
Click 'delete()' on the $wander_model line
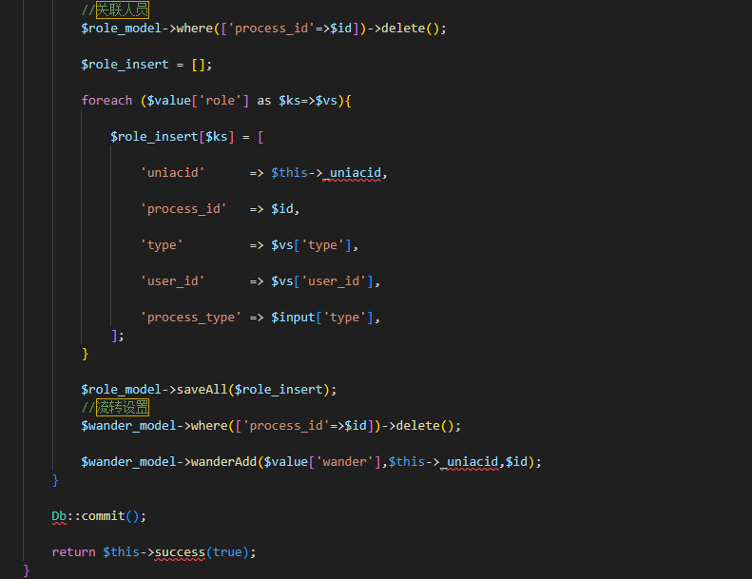coord(424,426)
